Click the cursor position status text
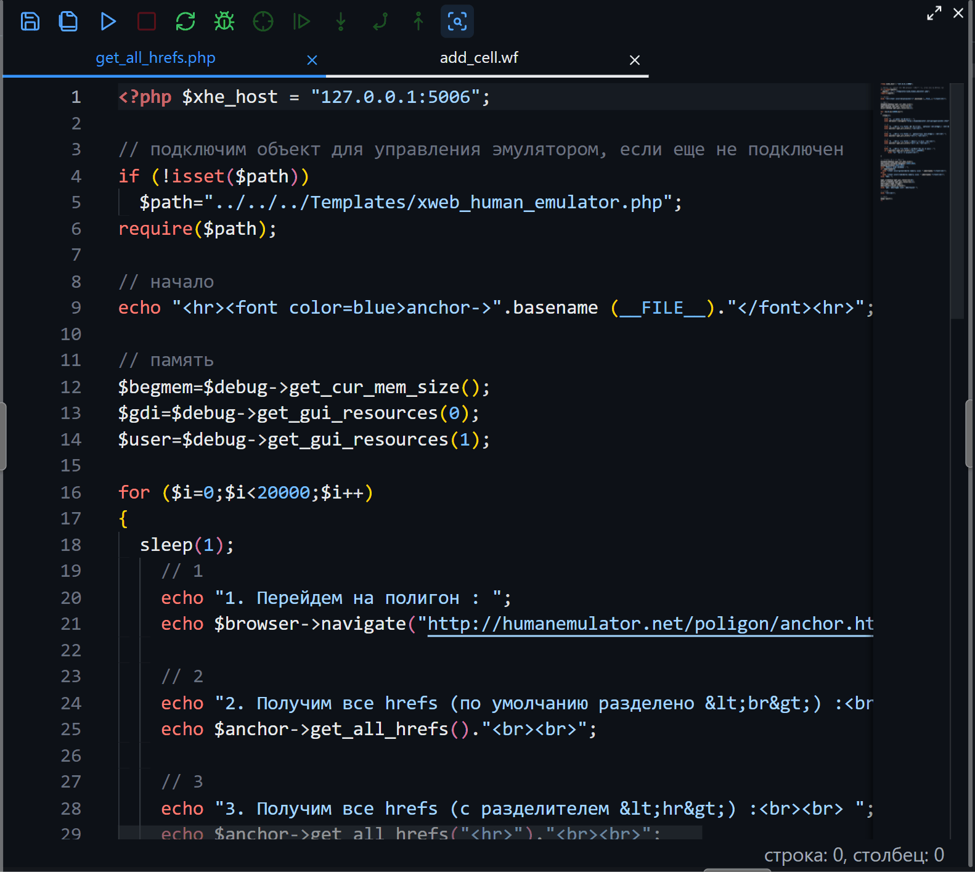Image resolution: width=975 pixels, height=872 pixels. point(854,855)
